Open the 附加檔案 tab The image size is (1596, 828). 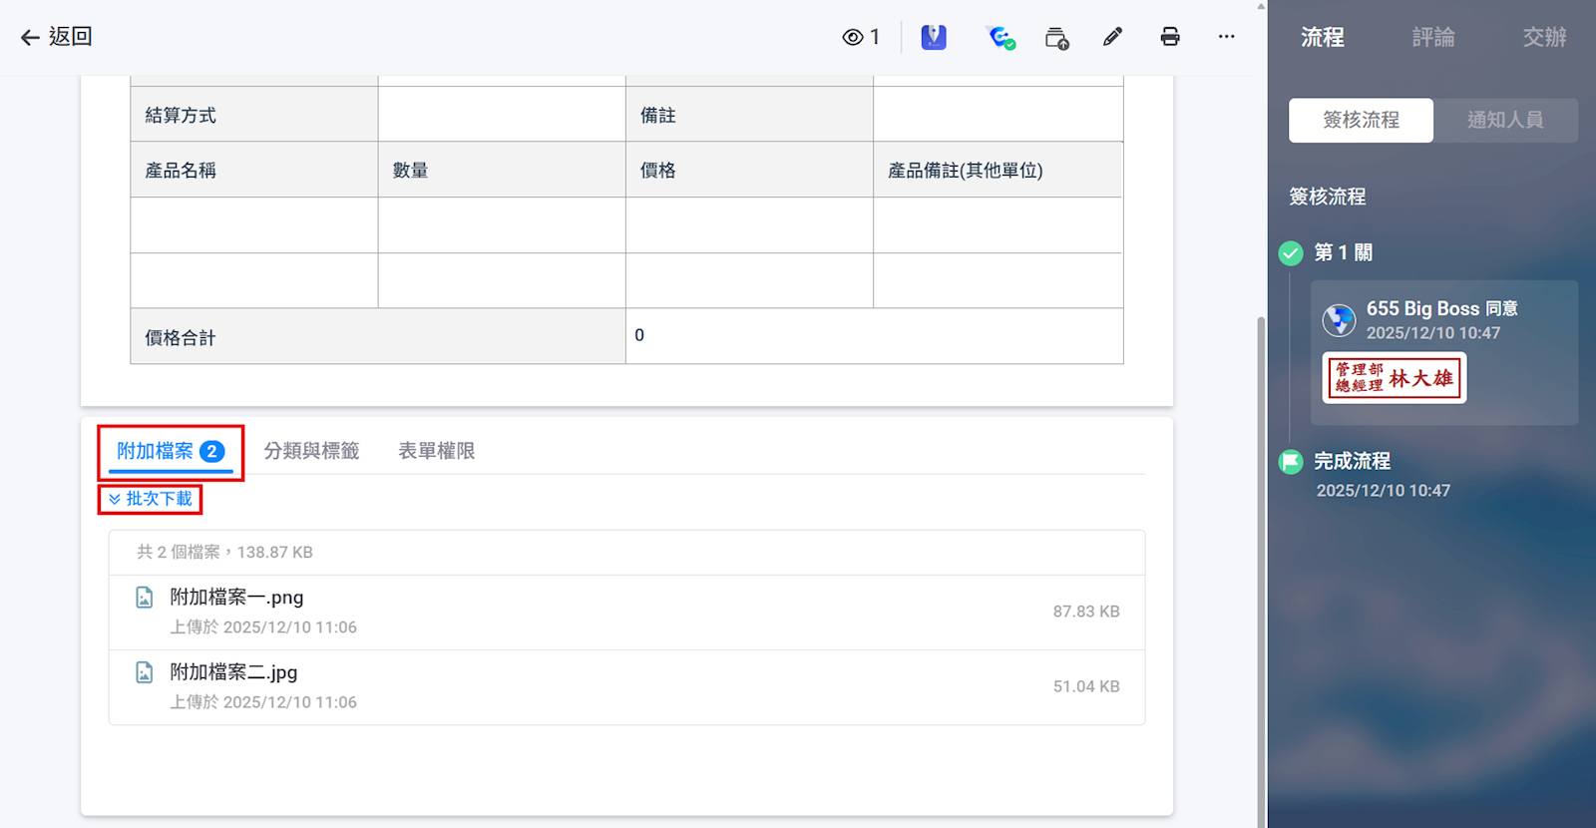pos(170,452)
